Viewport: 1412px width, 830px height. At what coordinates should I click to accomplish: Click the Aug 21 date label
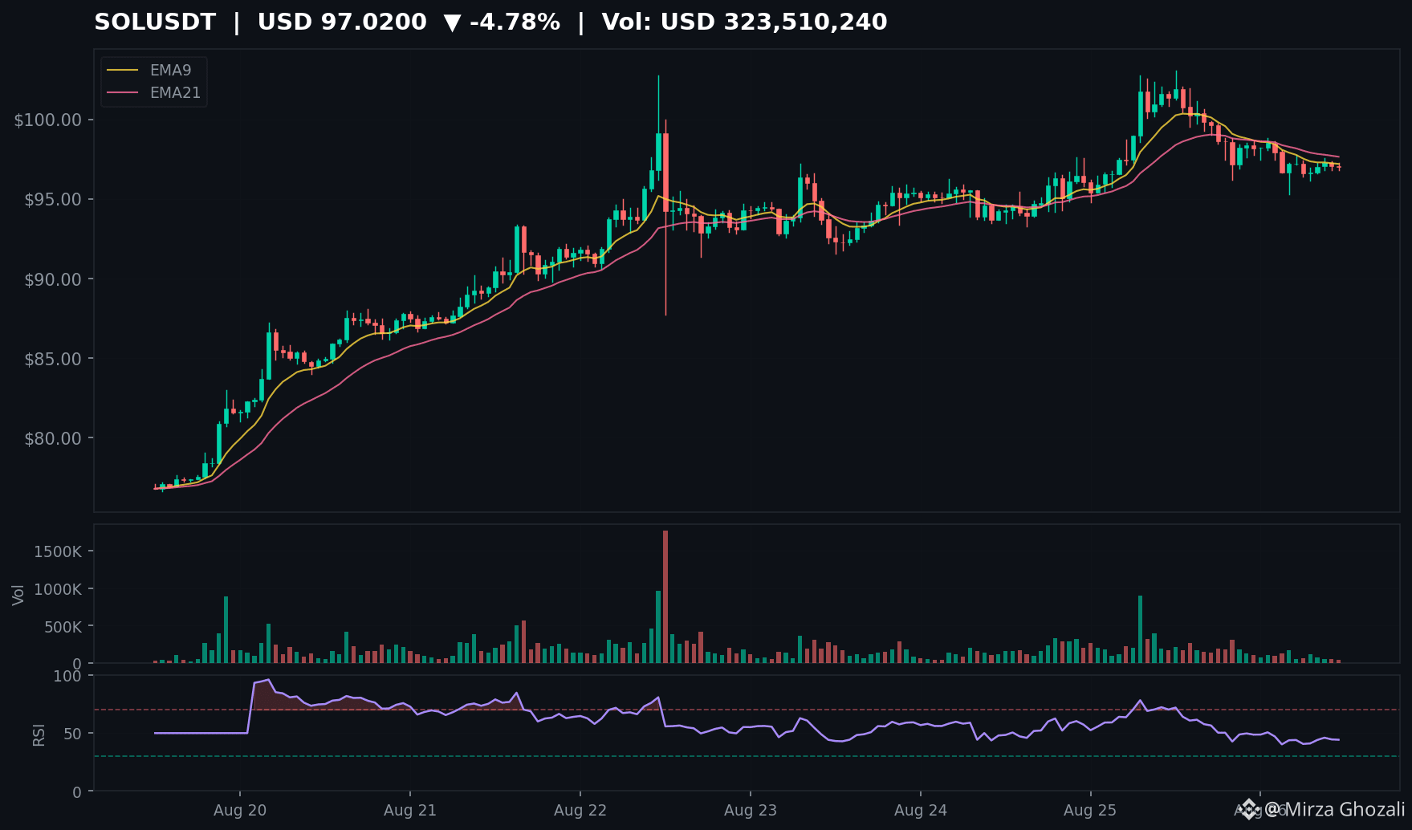410,810
